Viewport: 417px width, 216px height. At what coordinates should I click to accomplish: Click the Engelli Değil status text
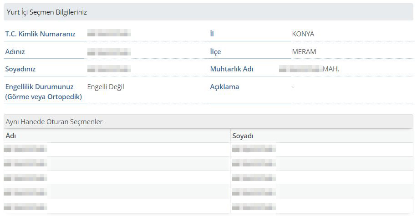point(106,87)
